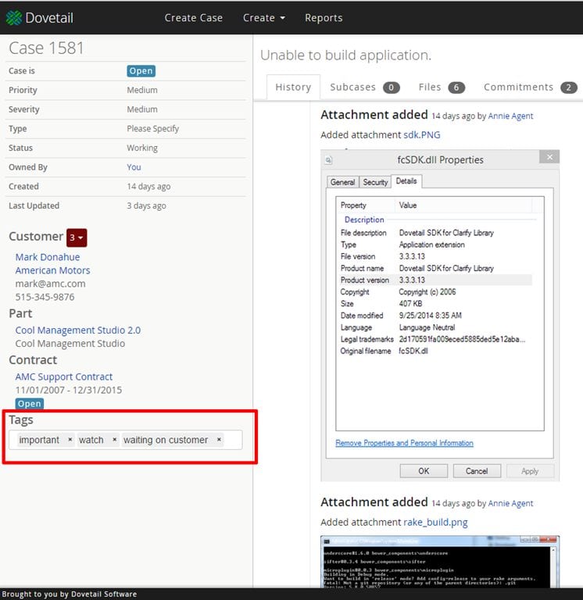Viewport: 583px width, 600px height.
Task: Switch to the History tab
Action: tap(293, 87)
